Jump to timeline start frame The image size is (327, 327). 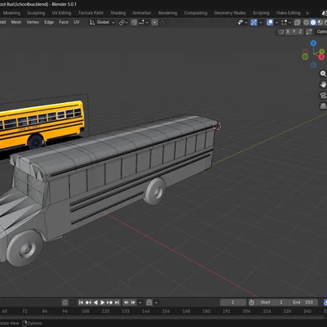tap(81, 302)
